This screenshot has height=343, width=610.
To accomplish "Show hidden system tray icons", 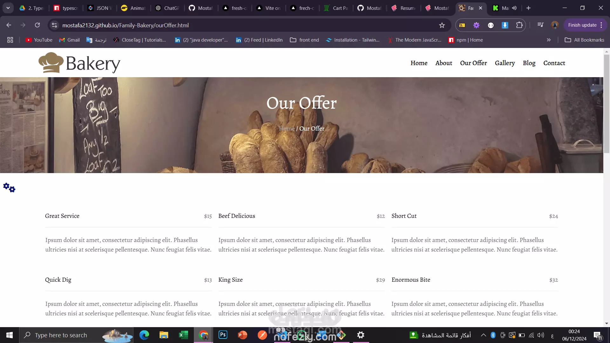I will point(483,335).
